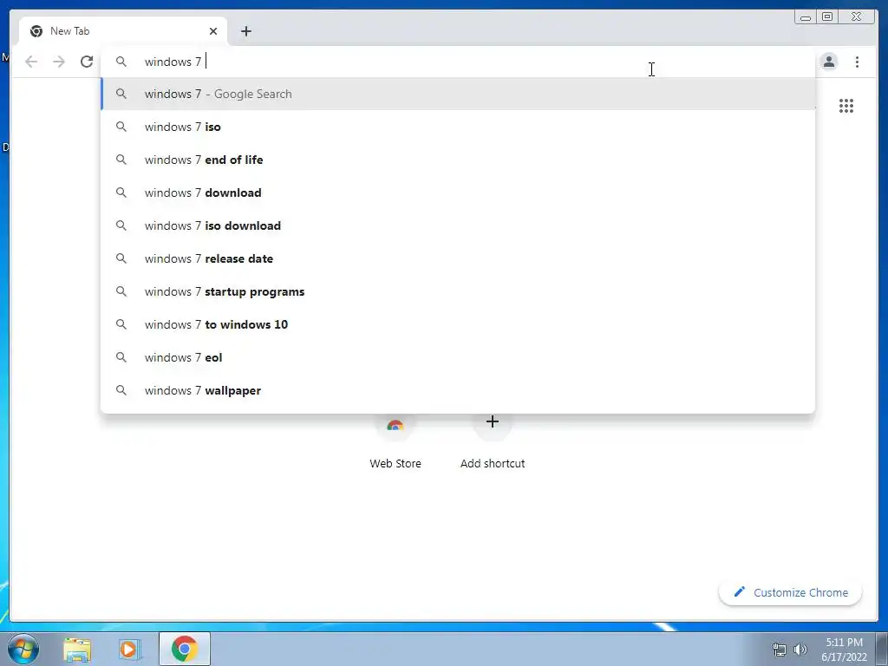The image size is (888, 666).
Task: Reload the page with the refresh icon
Action: 87,62
